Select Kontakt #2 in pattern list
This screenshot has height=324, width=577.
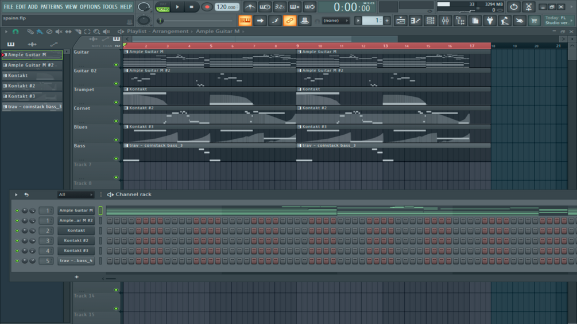pyautogui.click(x=32, y=86)
